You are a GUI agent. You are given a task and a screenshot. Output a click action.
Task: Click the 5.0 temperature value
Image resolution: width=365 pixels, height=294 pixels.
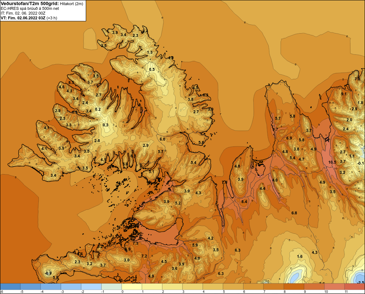point(125,164)
